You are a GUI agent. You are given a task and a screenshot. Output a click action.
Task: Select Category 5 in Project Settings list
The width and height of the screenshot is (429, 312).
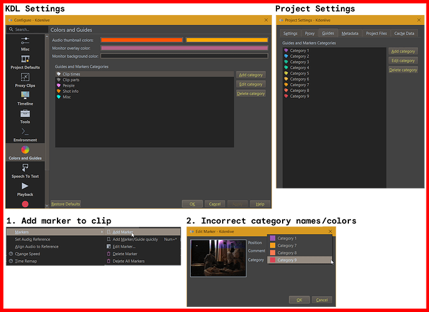[335, 74]
